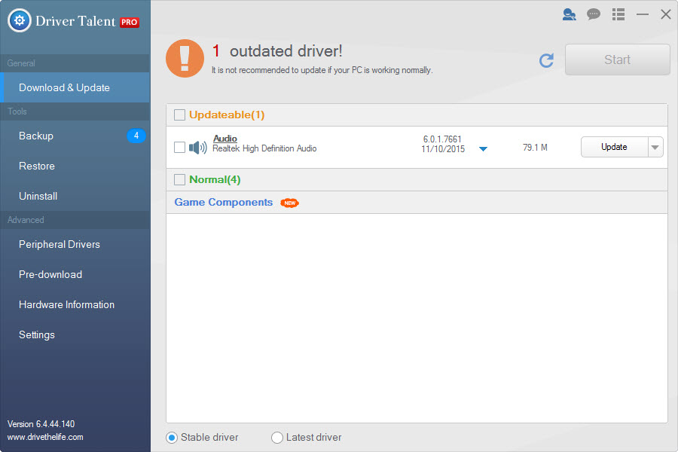Click the orange exclamation warning icon
Image resolution: width=678 pixels, height=452 pixels.
point(185,59)
